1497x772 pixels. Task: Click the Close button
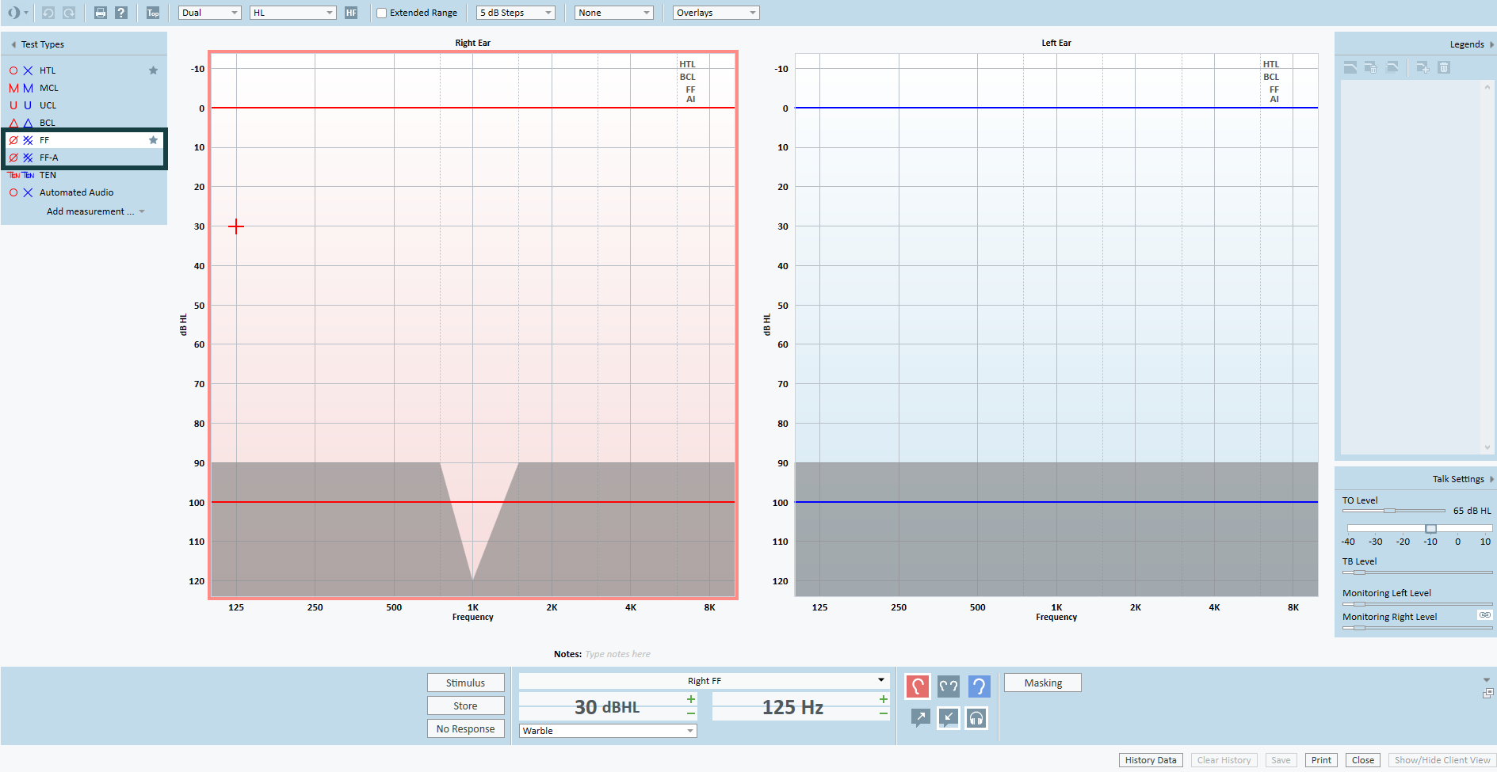(1363, 760)
